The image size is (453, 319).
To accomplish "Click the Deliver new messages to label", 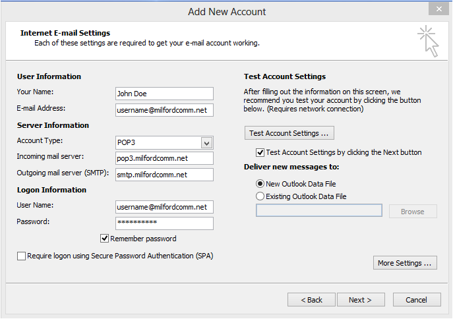I will pos(291,167).
